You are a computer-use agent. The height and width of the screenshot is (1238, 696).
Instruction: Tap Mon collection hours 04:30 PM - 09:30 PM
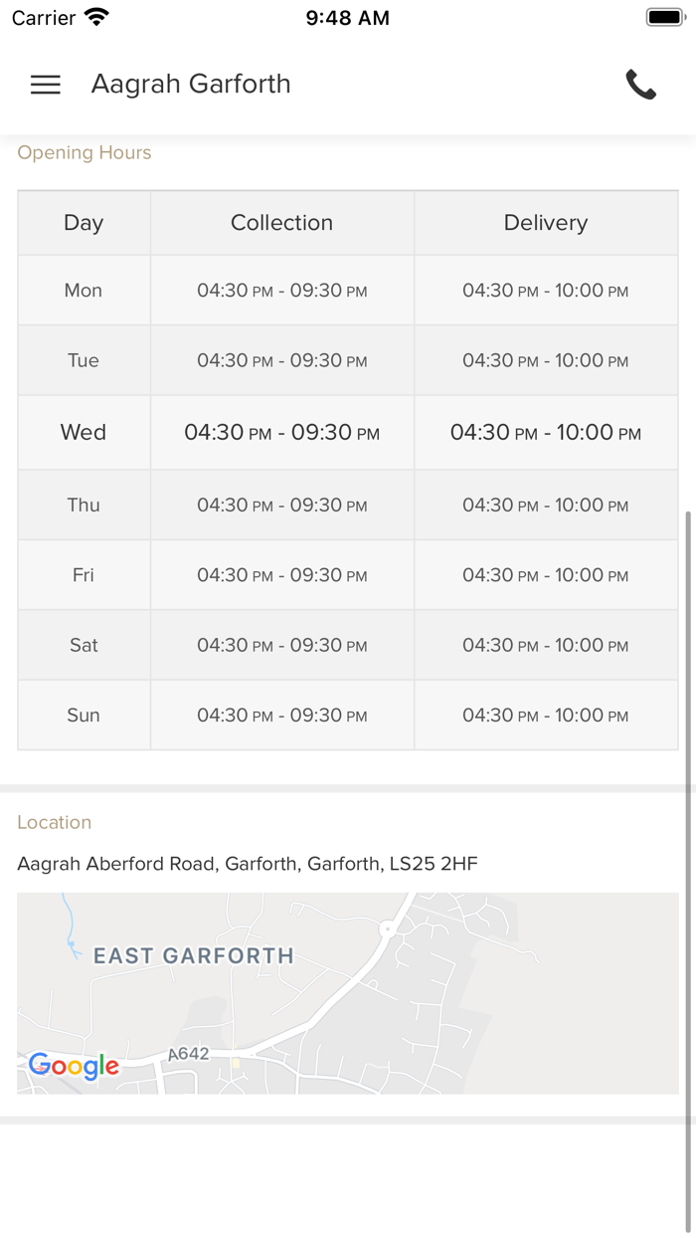(x=281, y=291)
